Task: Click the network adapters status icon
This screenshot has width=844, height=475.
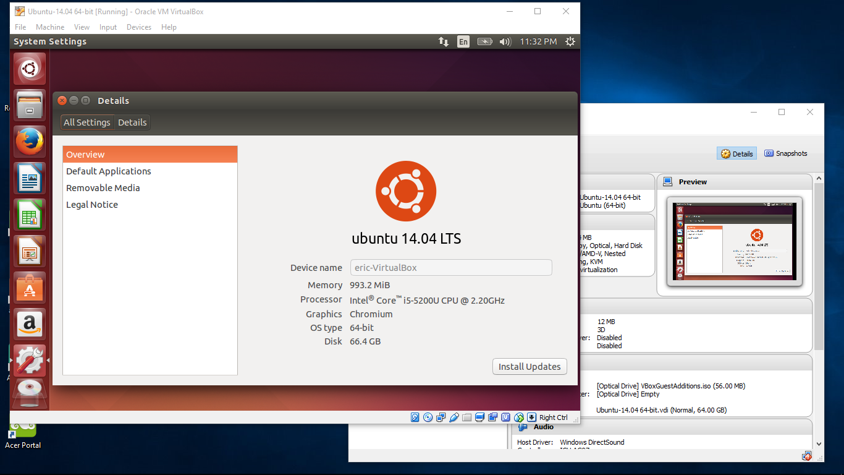Action: pos(441,417)
